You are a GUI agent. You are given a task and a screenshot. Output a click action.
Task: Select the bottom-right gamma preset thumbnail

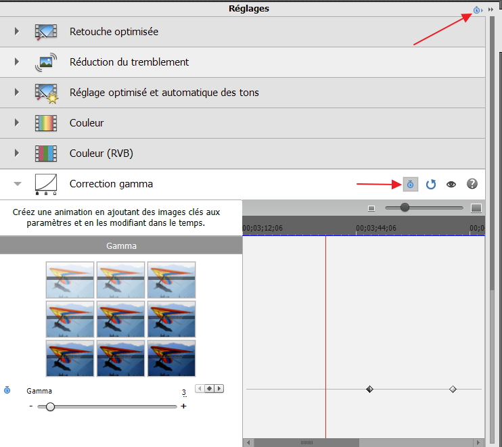coord(172,358)
